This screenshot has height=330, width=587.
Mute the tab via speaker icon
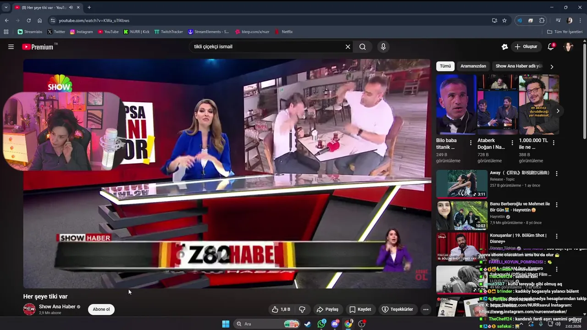tap(71, 7)
